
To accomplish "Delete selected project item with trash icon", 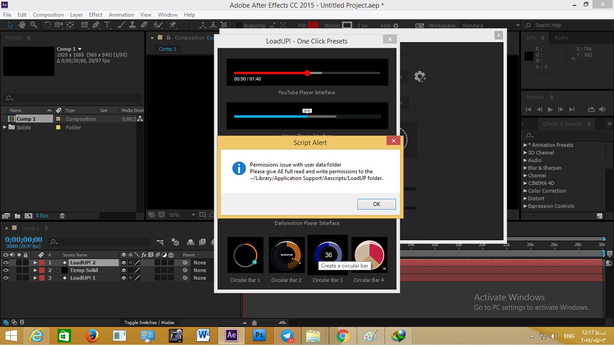I will click(x=62, y=216).
